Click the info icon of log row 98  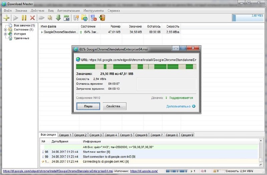(43, 152)
